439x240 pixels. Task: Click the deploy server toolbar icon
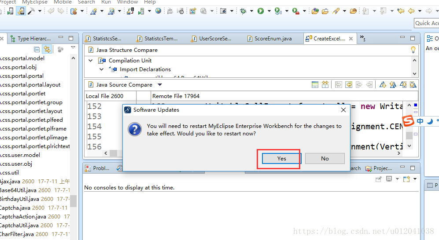(130, 11)
